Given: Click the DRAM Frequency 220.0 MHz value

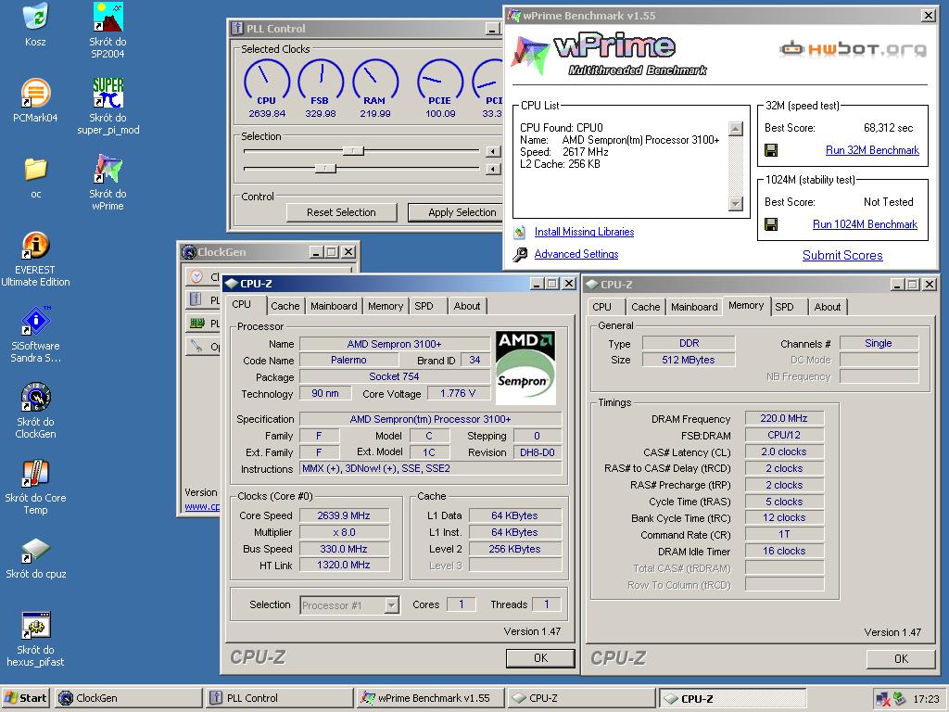Looking at the screenshot, I should (x=784, y=418).
